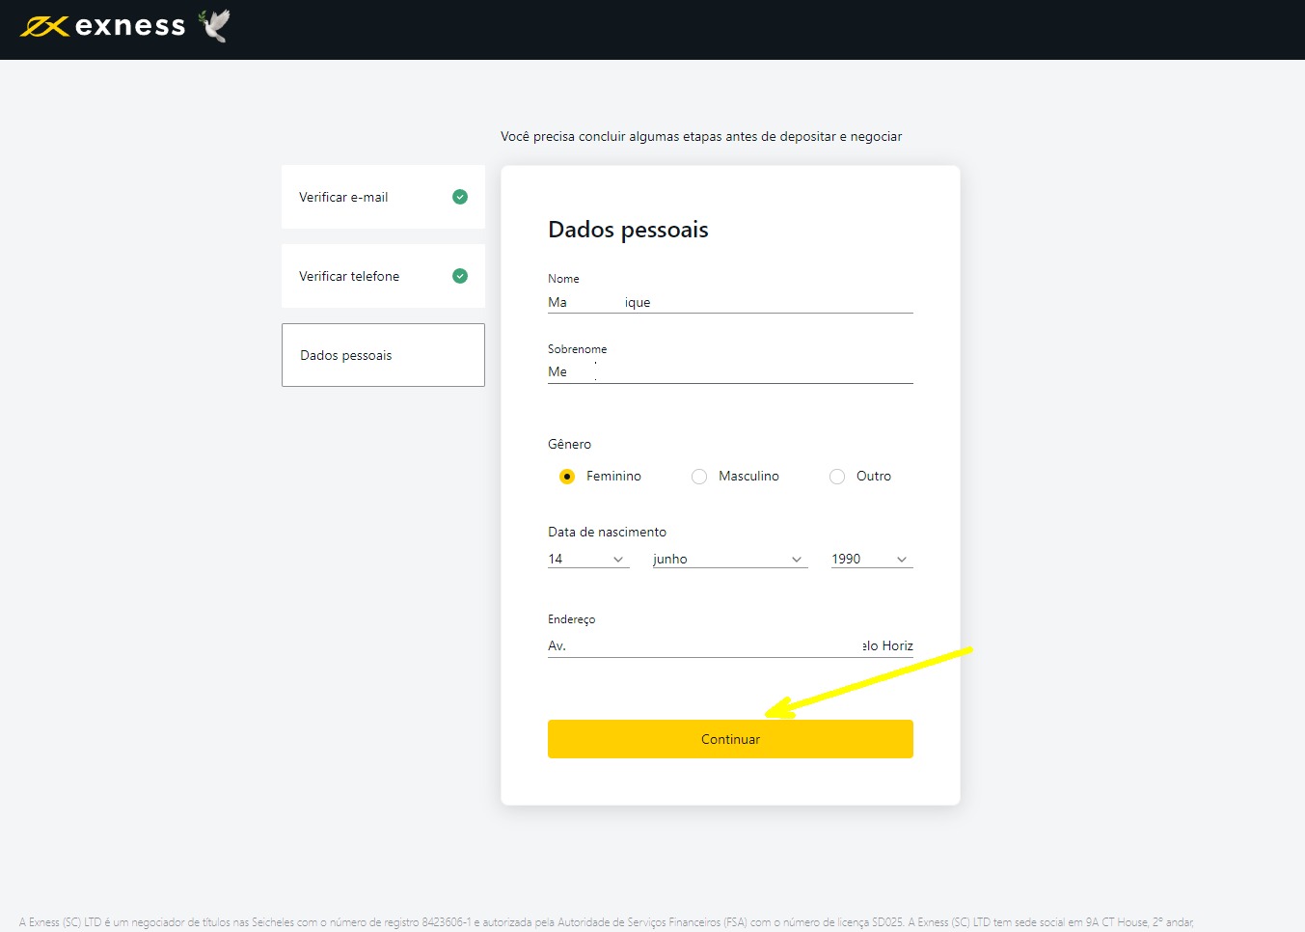Select the Feminino gender option

(x=566, y=476)
